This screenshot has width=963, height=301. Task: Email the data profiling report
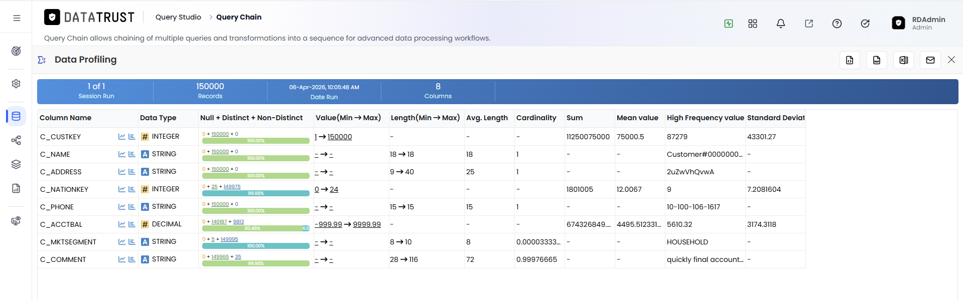(x=930, y=60)
